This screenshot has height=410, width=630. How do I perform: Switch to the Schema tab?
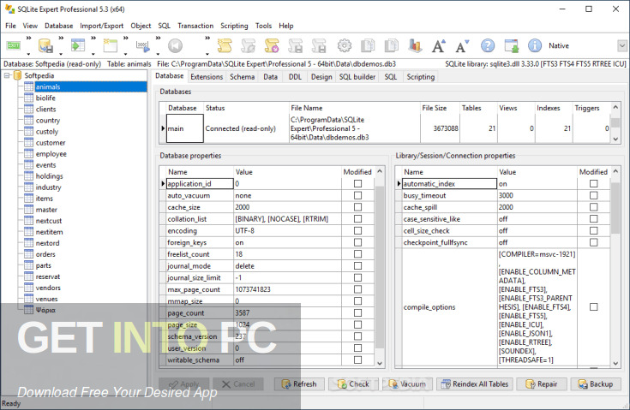pos(243,77)
